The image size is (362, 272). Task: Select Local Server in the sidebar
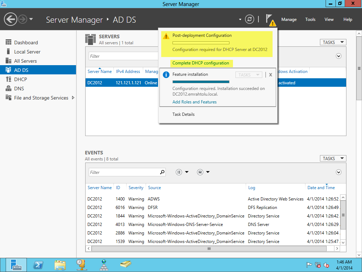pyautogui.click(x=38, y=52)
